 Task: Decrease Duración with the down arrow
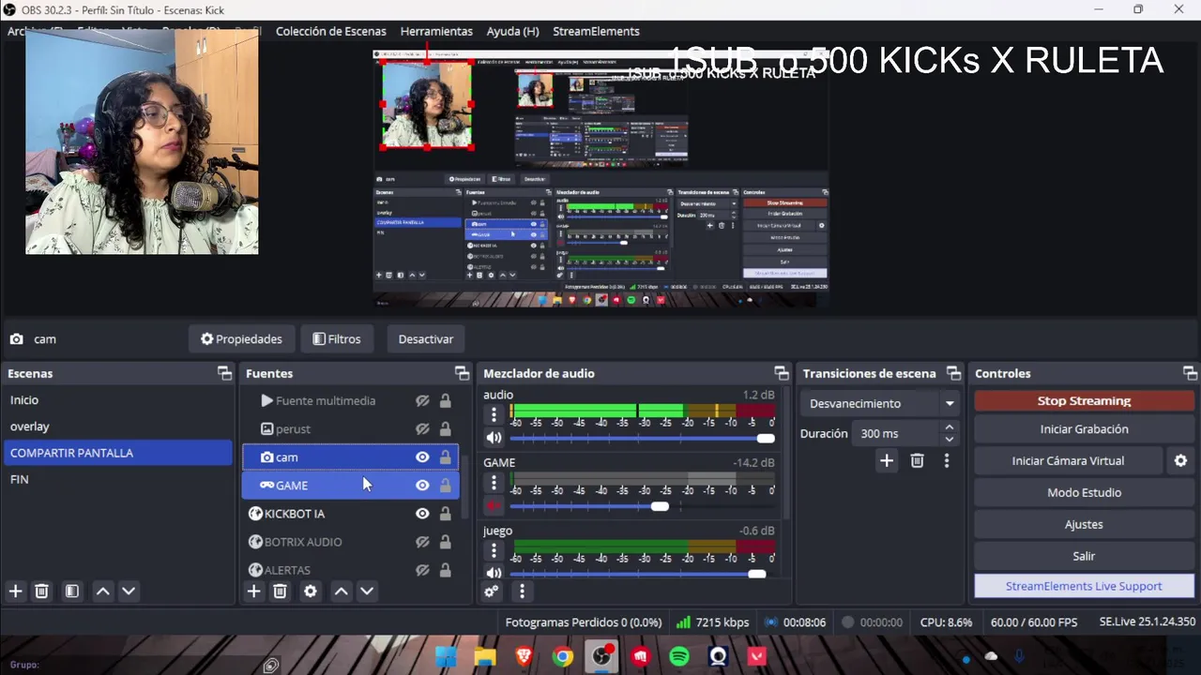click(x=949, y=439)
